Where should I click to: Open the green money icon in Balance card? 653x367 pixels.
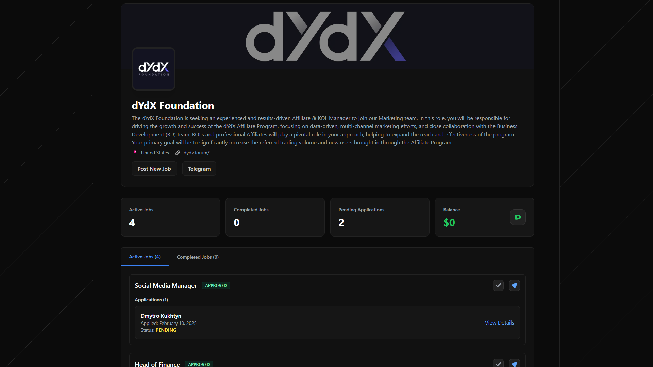[518, 217]
